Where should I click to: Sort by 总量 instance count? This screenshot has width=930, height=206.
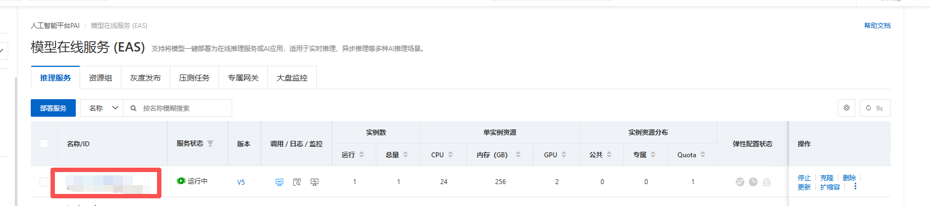[405, 155]
